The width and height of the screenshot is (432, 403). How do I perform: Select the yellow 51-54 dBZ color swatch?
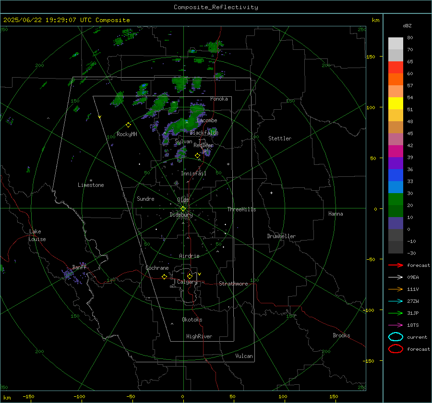point(396,104)
